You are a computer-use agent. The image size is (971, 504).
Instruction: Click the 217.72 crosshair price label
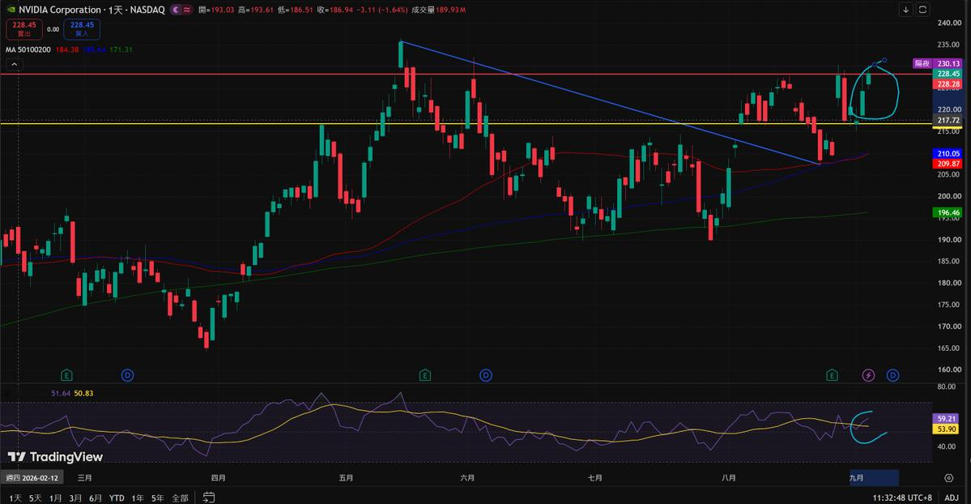point(948,120)
